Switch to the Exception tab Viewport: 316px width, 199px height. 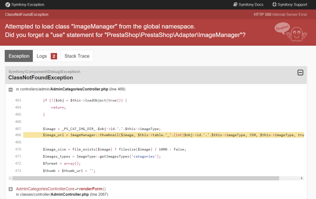[19, 56]
